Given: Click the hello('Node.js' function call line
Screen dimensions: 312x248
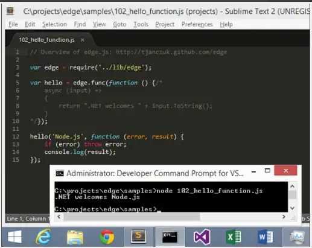Looking at the screenshot, I should 107,137.
